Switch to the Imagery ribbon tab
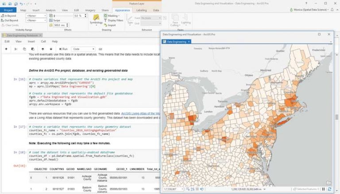 [x=90, y=10]
